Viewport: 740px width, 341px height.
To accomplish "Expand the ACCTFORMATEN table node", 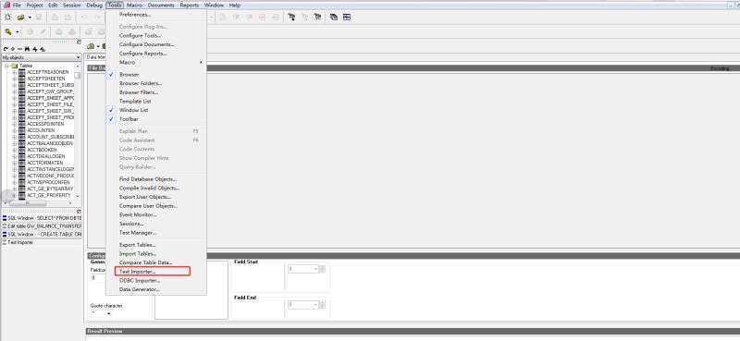I will click(15, 163).
